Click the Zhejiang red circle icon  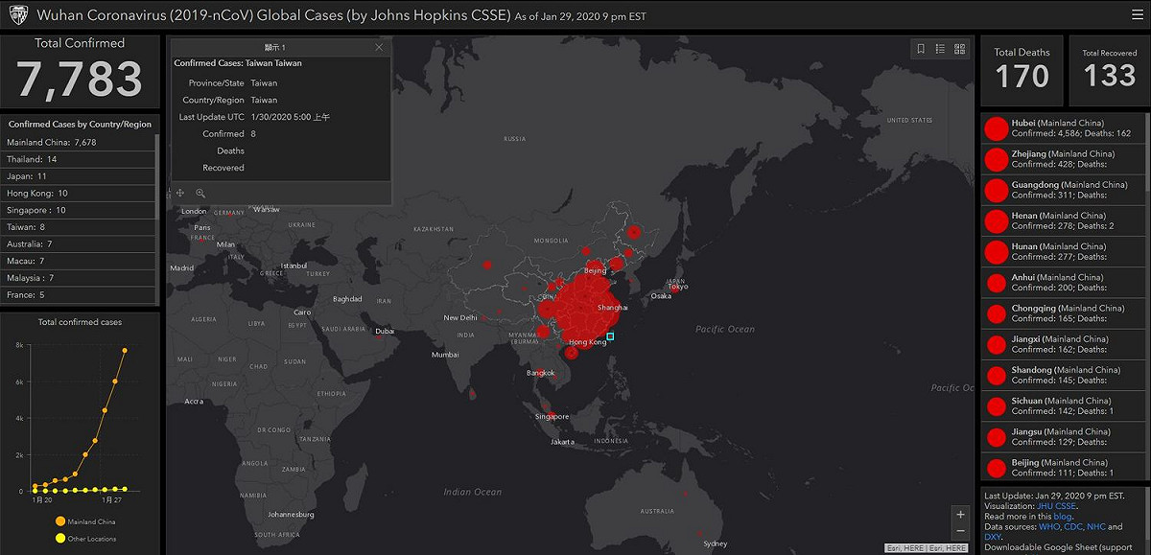point(996,159)
